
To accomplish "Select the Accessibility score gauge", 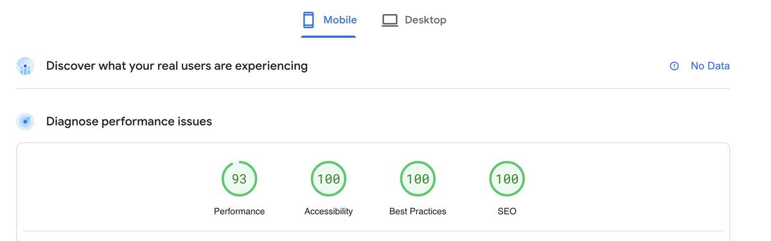I will point(328,179).
